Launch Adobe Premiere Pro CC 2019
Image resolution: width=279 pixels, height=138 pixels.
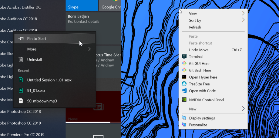pos(22,135)
